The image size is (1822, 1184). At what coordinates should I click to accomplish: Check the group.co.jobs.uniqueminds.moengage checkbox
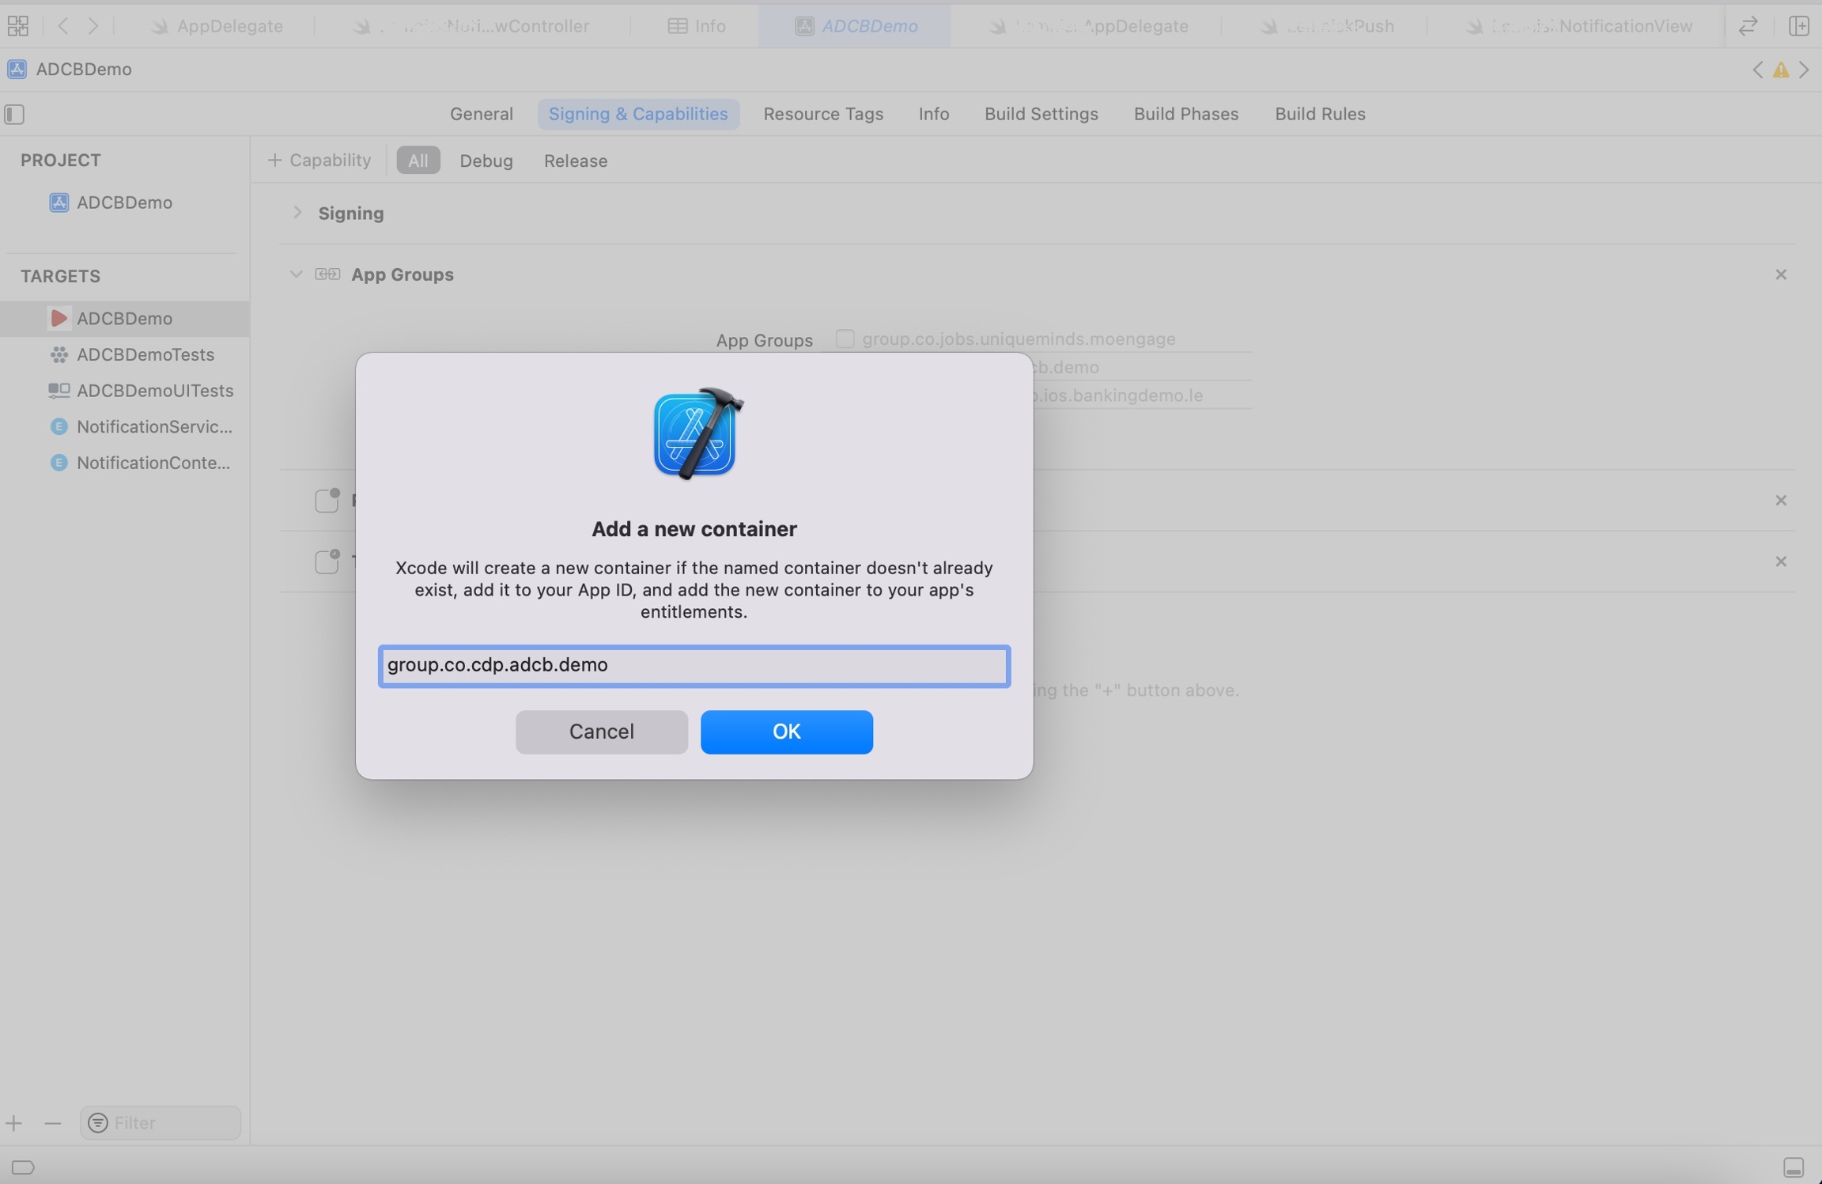point(845,339)
